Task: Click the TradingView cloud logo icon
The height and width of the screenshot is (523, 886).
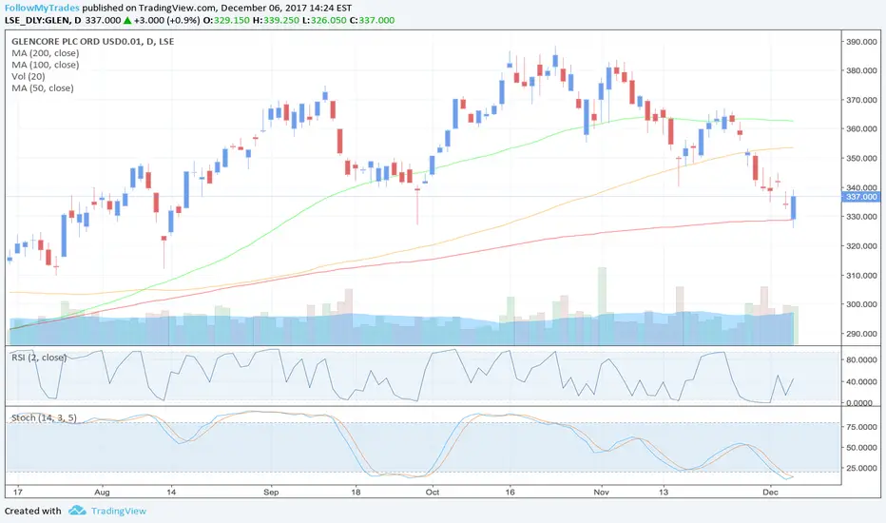Action: pos(77,511)
